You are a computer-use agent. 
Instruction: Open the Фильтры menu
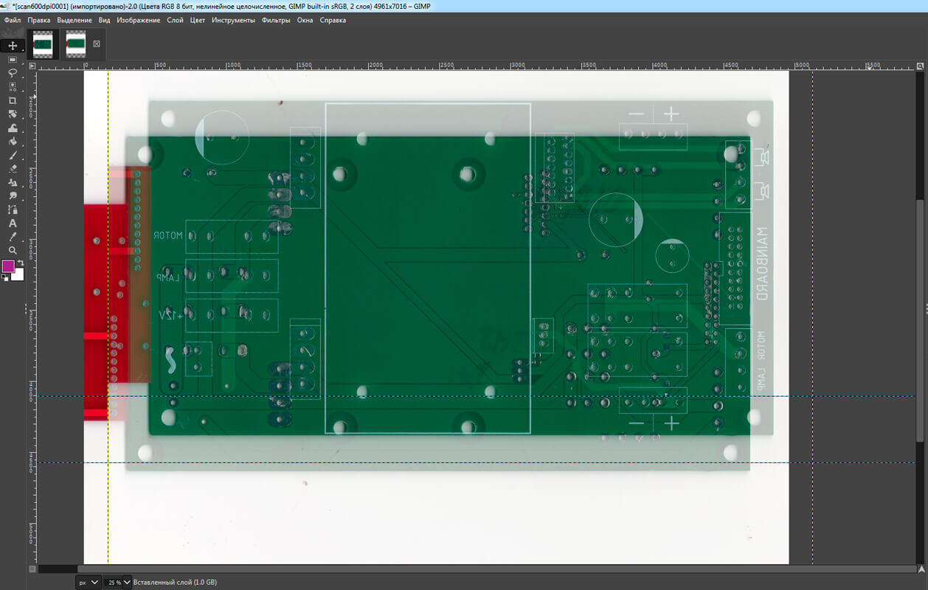tap(276, 20)
